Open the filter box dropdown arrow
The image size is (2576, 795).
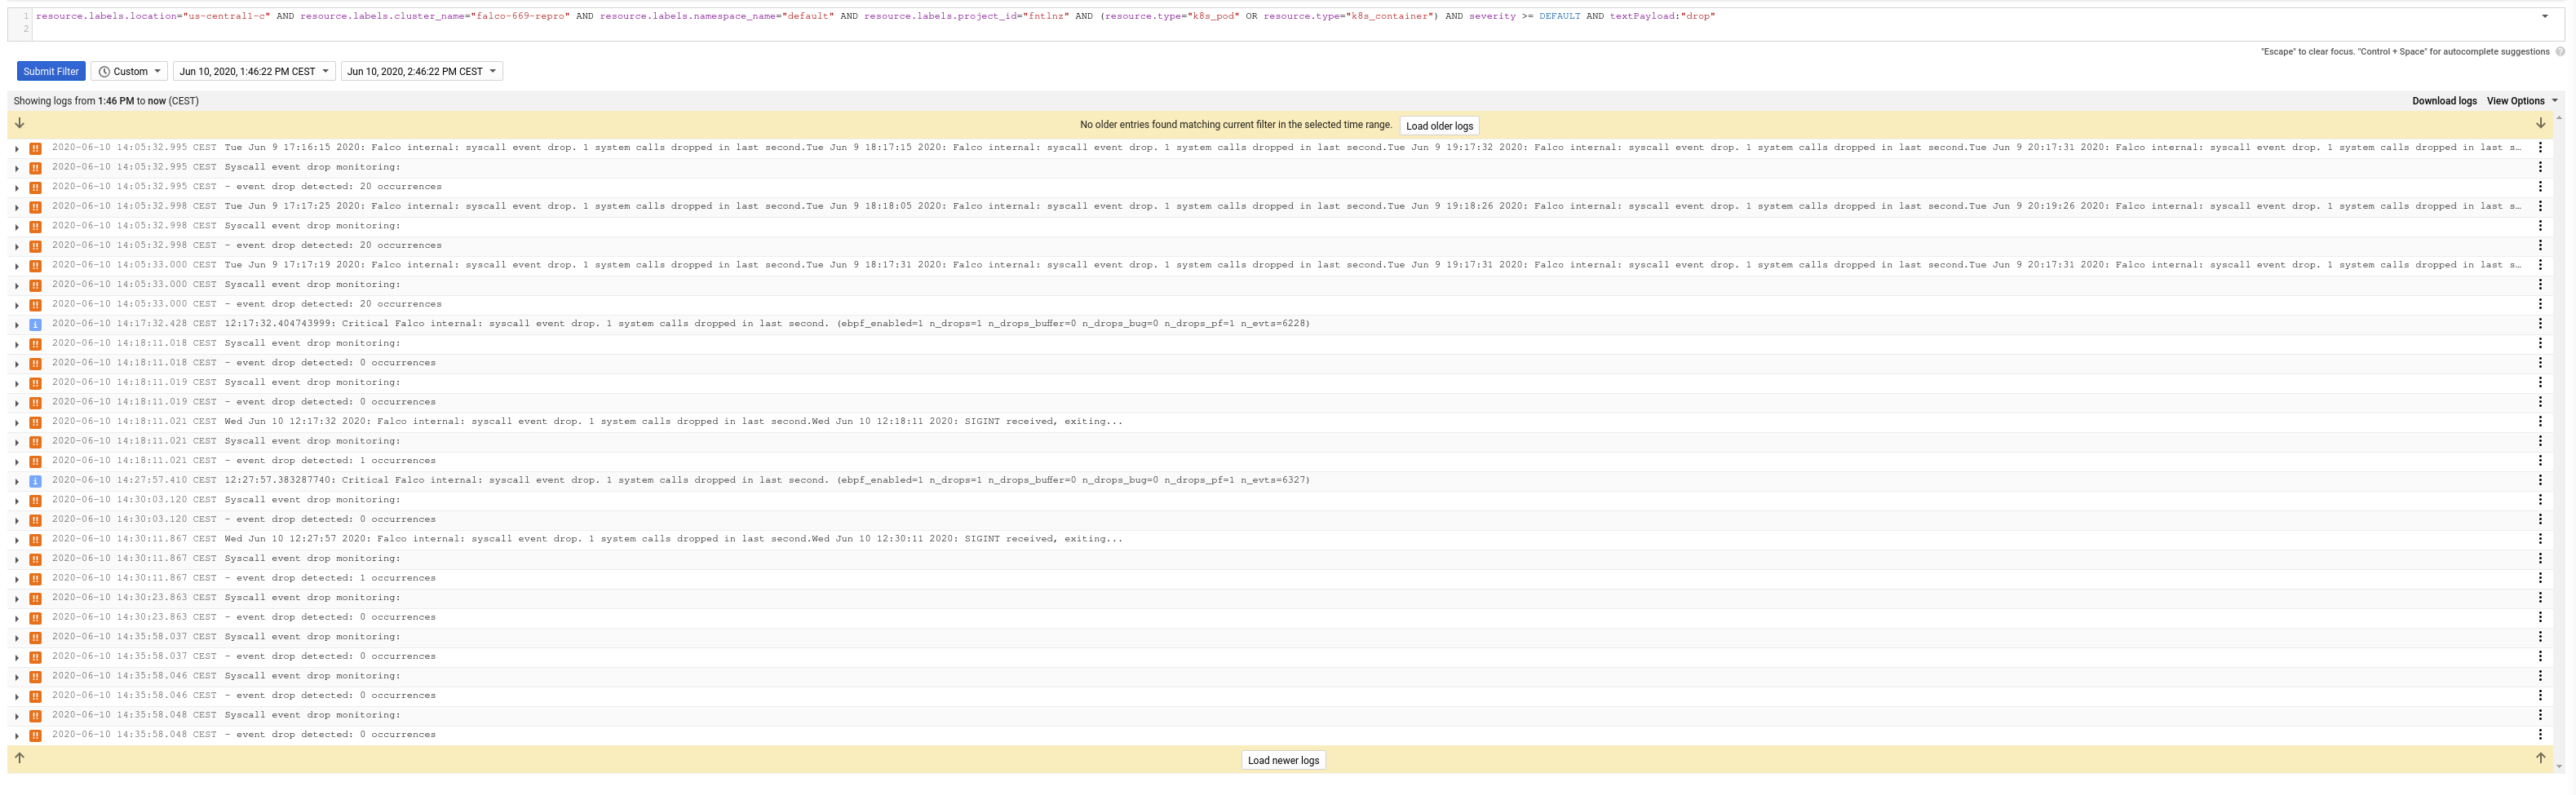[x=2544, y=16]
